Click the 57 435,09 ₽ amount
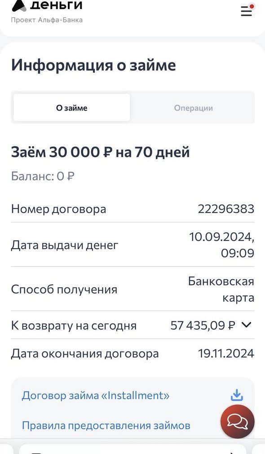 point(203,325)
